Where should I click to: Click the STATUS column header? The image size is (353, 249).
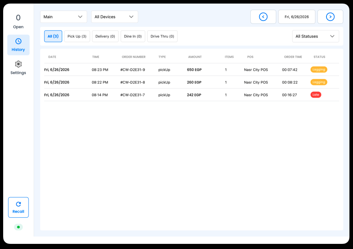(x=319, y=57)
